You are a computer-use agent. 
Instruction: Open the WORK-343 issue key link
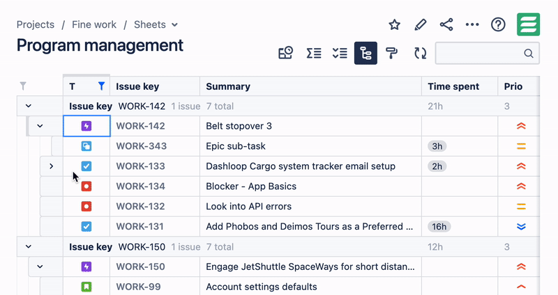pos(140,146)
